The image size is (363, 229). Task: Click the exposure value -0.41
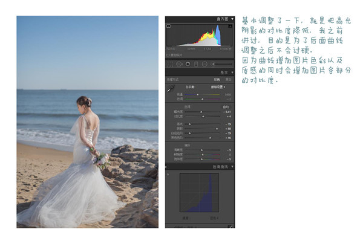click(227, 112)
